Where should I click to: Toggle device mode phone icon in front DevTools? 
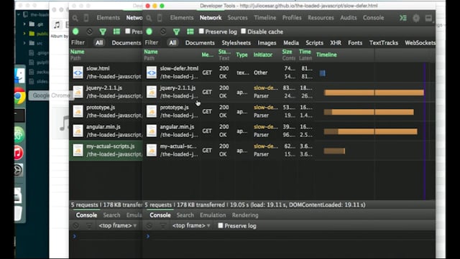point(160,18)
